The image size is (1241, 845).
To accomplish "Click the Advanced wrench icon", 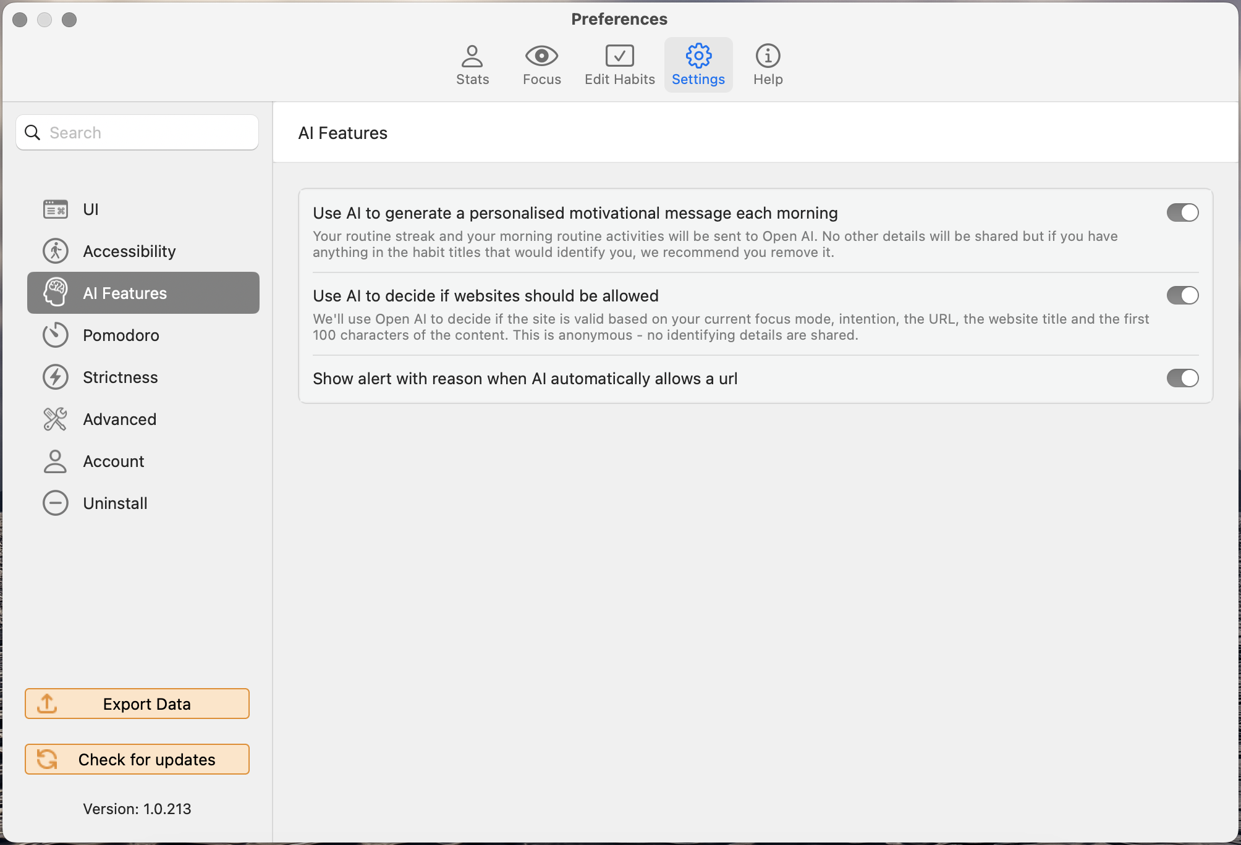I will click(56, 419).
